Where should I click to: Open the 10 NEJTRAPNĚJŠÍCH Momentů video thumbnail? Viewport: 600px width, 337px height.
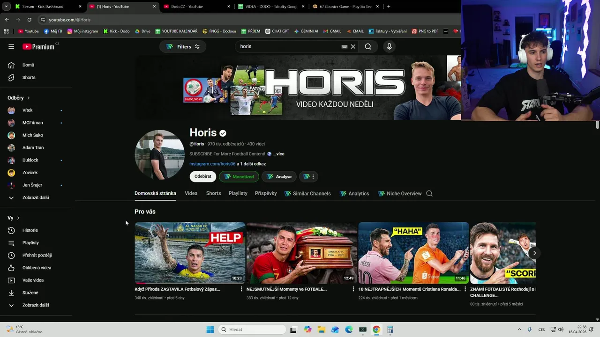coord(413,253)
